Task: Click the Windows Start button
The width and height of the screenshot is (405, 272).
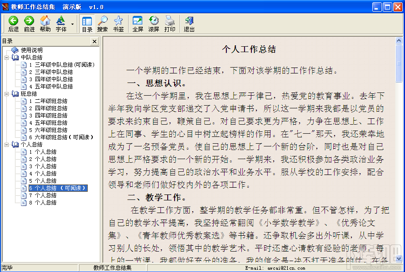Action: tap(14, 267)
